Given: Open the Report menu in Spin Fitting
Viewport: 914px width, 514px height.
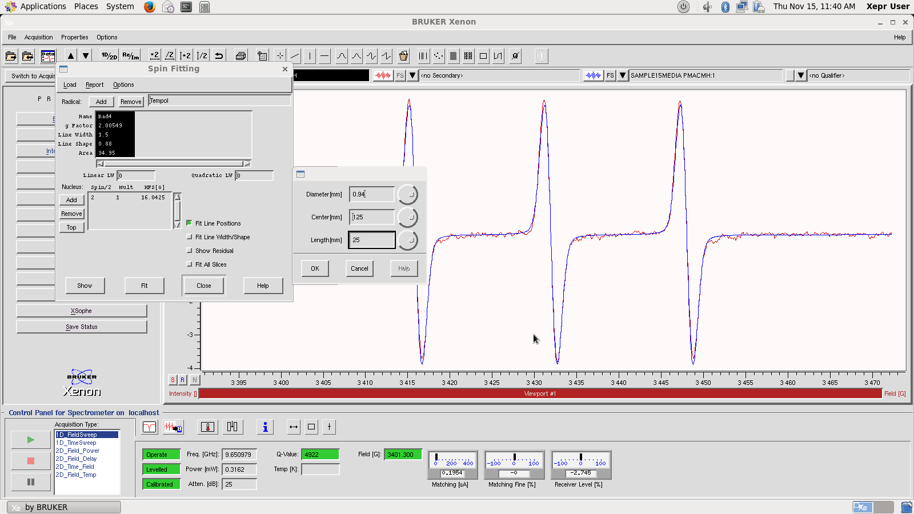Looking at the screenshot, I should [x=94, y=85].
